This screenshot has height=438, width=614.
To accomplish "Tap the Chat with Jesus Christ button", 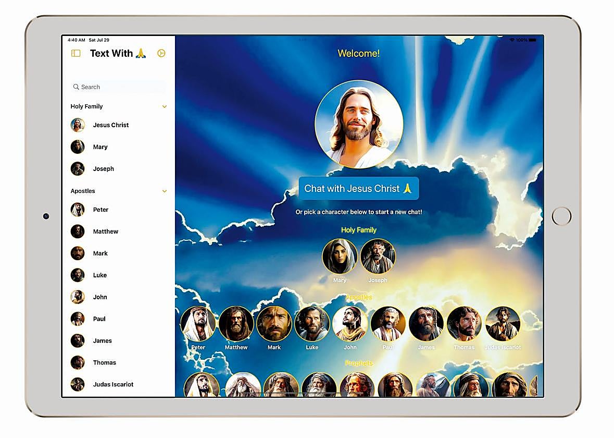I will click(358, 188).
